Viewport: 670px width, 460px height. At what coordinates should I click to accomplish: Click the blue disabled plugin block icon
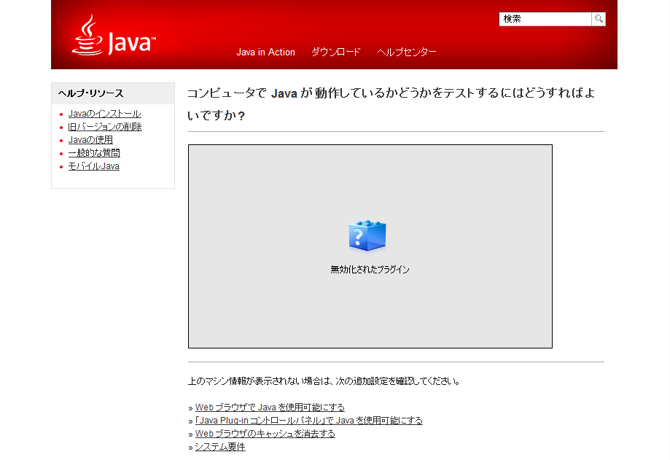367,235
